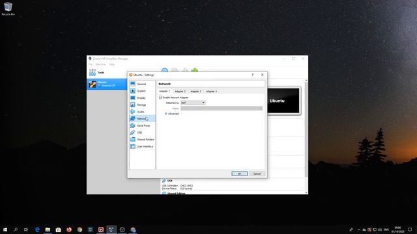
Task: Open the File menu in VirtualBox Manager
Action: point(91,64)
